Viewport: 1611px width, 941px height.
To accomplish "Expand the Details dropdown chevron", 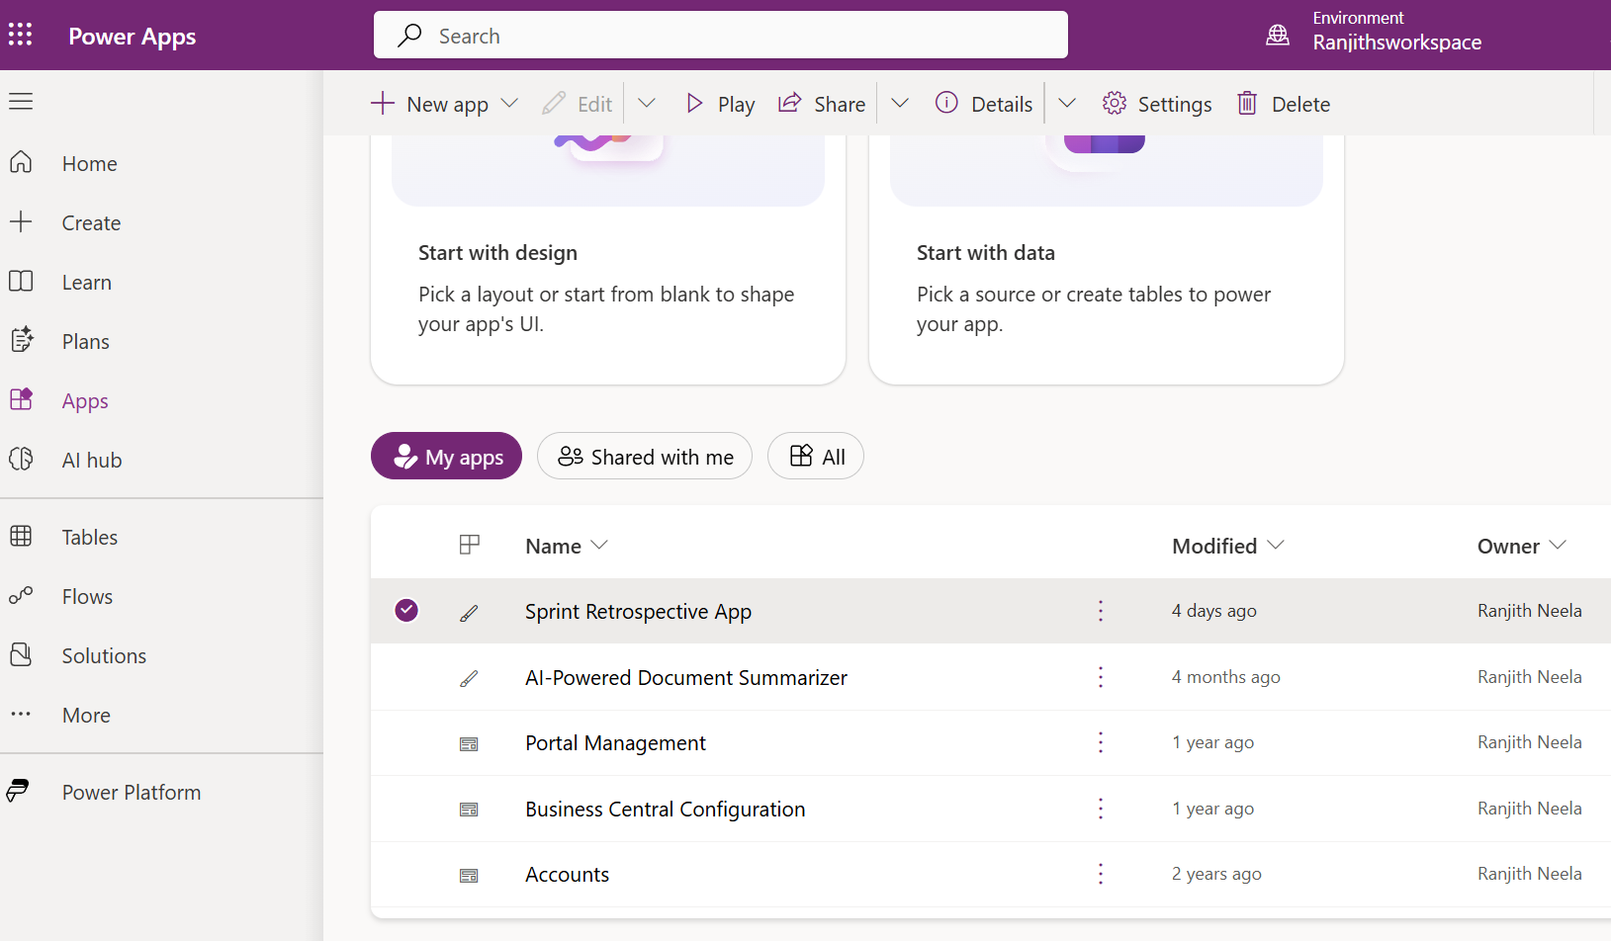I will tap(1067, 103).
